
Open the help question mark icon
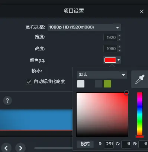pos(7,100)
